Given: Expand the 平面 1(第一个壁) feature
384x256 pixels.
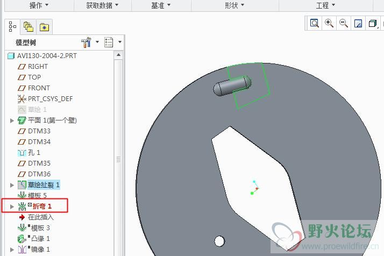Looking at the screenshot, I should click(x=12, y=120).
